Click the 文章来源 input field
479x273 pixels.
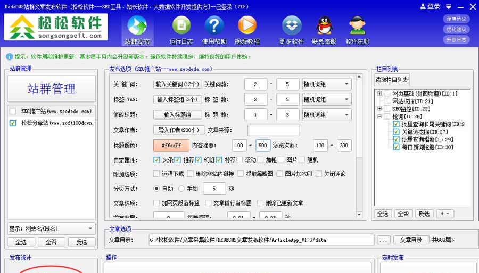click(274, 130)
